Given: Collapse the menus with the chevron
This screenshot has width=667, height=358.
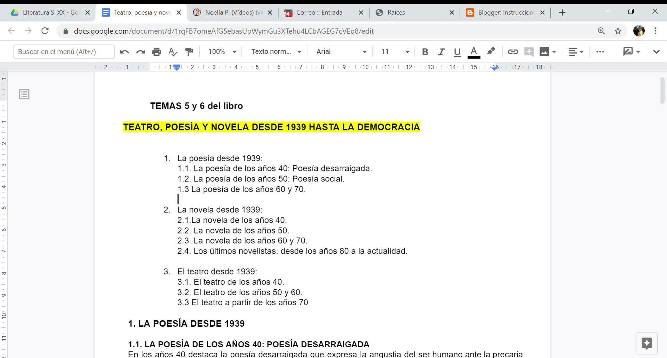Looking at the screenshot, I should [x=656, y=52].
